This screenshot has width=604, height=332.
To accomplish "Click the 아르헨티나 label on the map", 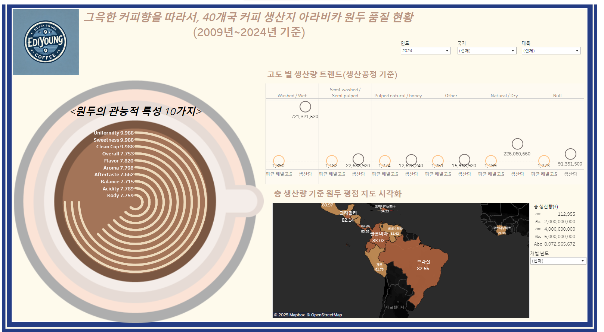I will [x=395, y=307].
